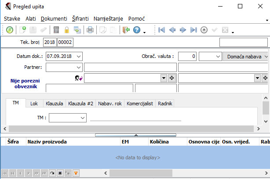Open the TM dropdown list

[x=83, y=118]
